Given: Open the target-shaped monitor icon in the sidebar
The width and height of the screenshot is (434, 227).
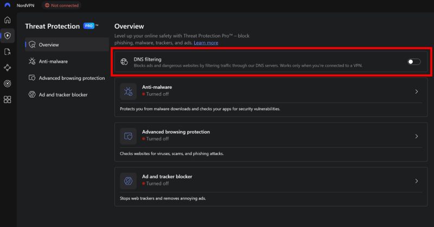Looking at the screenshot, I should pyautogui.click(x=8, y=83).
